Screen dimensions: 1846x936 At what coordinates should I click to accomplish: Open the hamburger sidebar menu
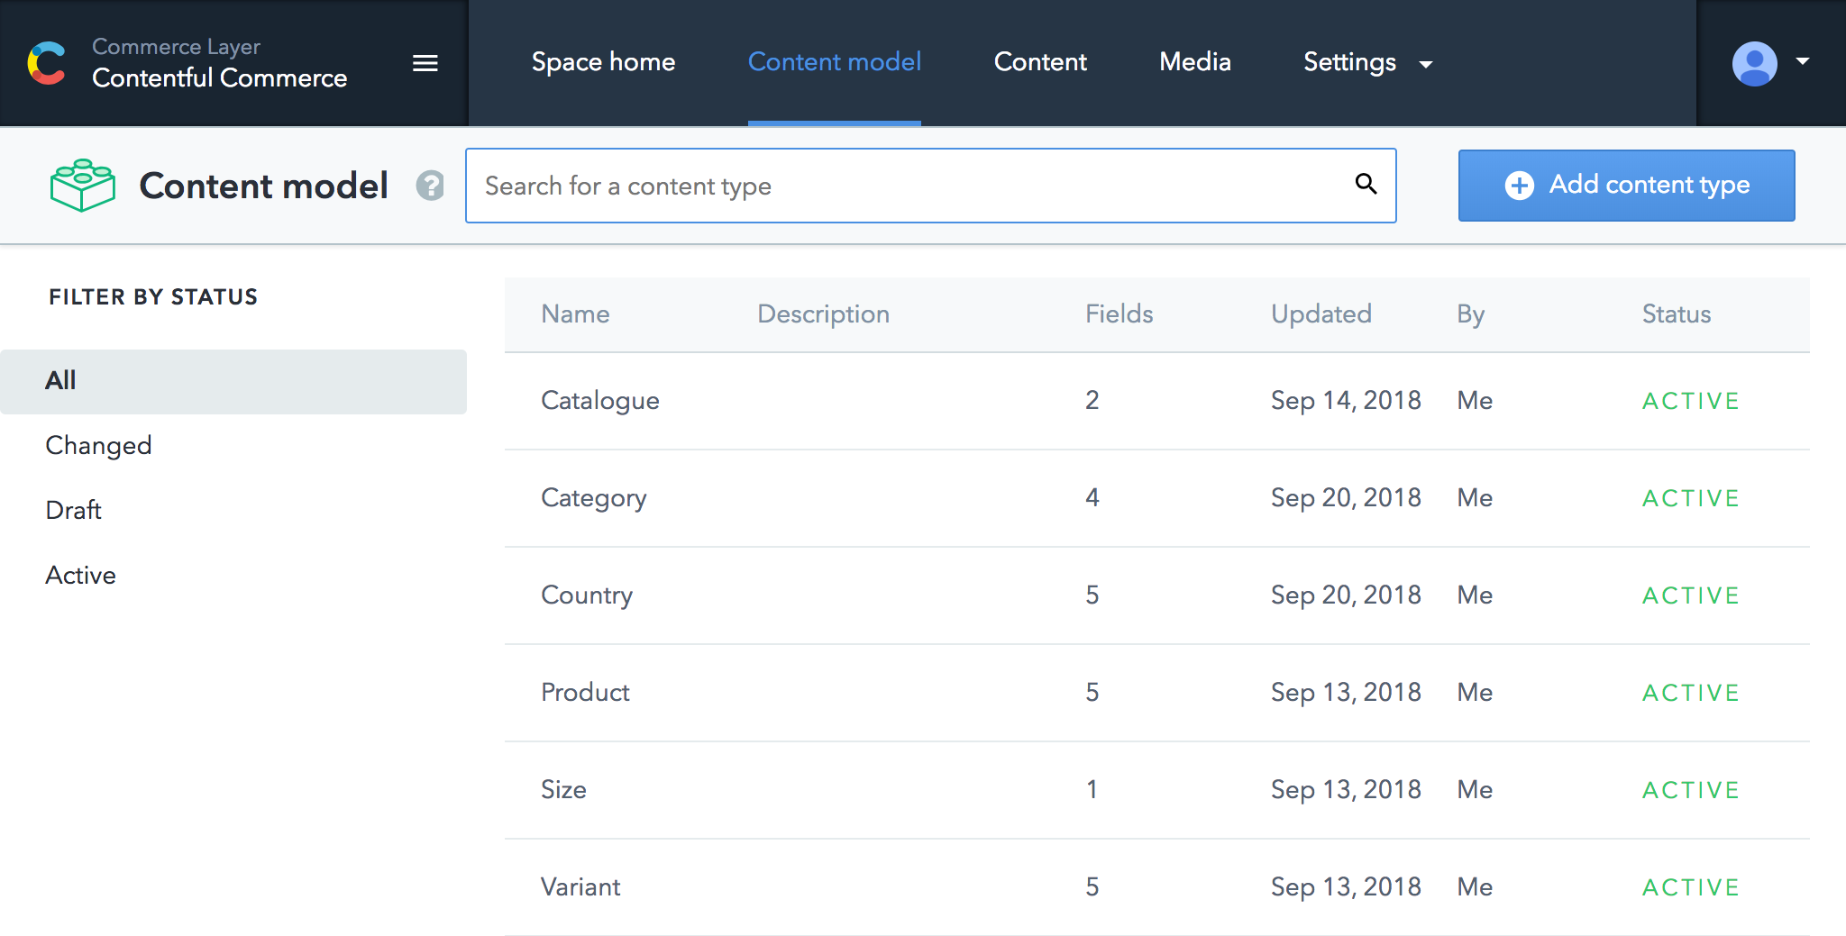(425, 63)
